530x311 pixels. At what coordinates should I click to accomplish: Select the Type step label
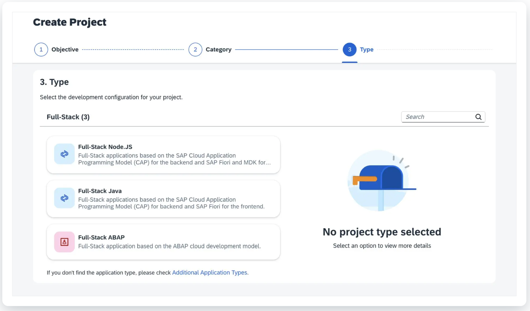click(366, 49)
